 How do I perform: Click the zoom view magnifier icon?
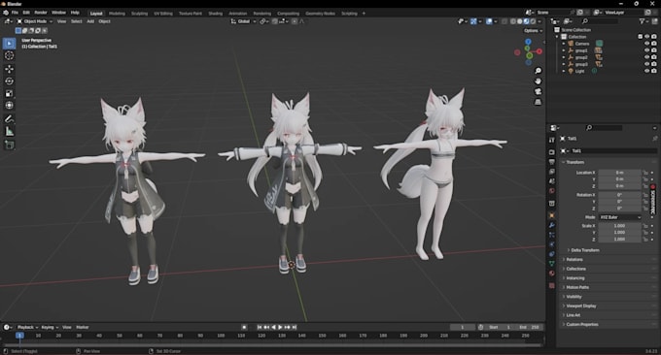538,71
